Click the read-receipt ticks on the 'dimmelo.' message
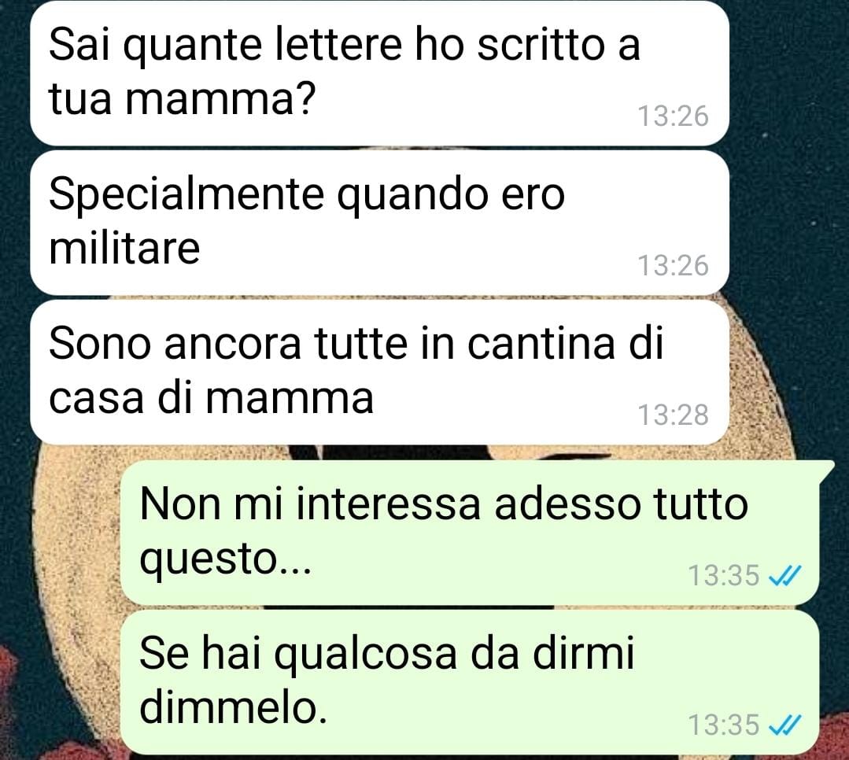This screenshot has width=849, height=760. (785, 725)
